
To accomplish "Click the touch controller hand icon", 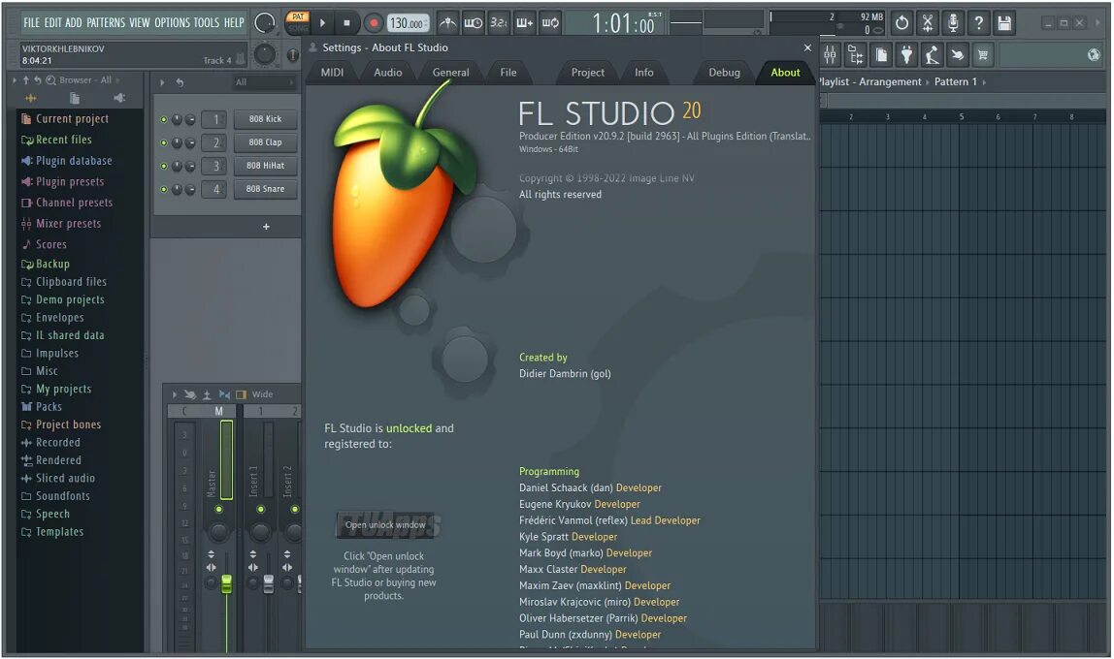I will 958,54.
